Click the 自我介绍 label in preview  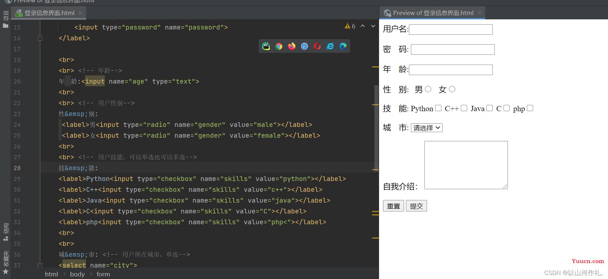click(400, 187)
